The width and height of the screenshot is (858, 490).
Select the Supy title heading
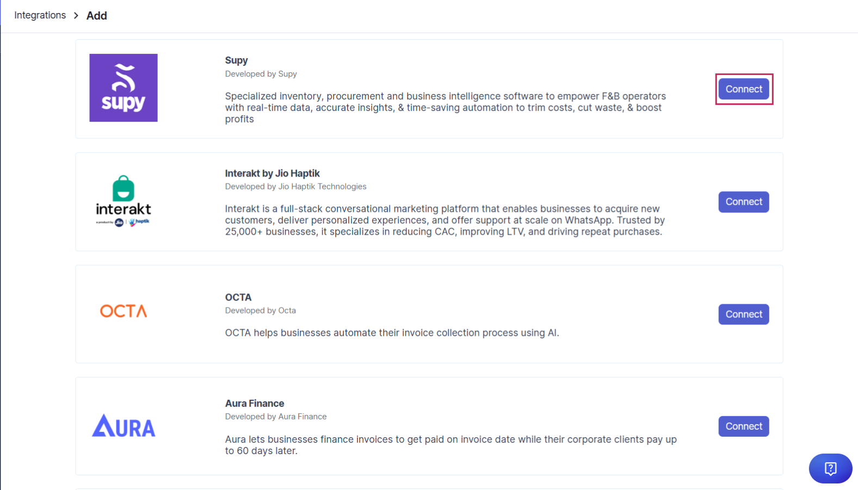pyautogui.click(x=237, y=60)
